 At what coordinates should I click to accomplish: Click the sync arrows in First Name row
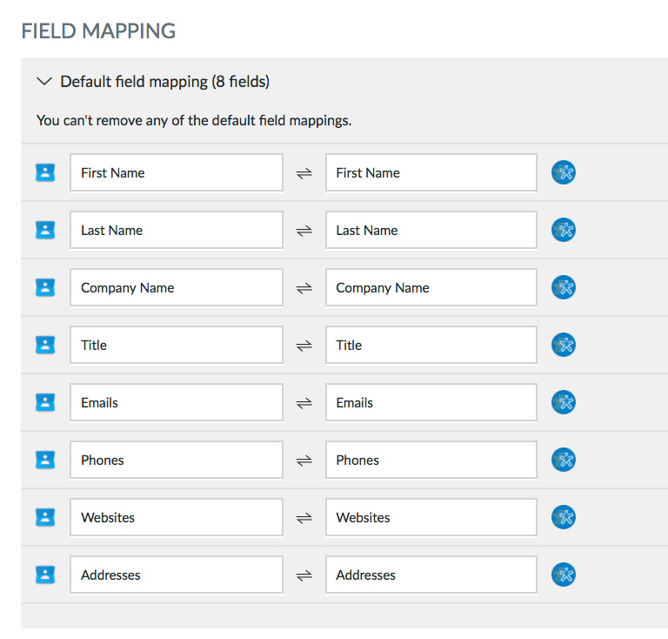click(x=304, y=173)
